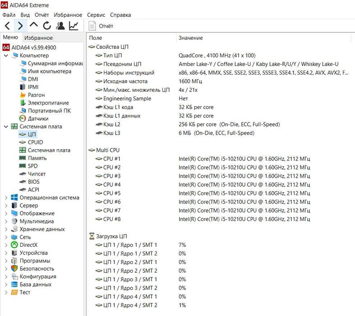355x316 pixels.
Task: Expand the Устройства node
Action: point(6,253)
